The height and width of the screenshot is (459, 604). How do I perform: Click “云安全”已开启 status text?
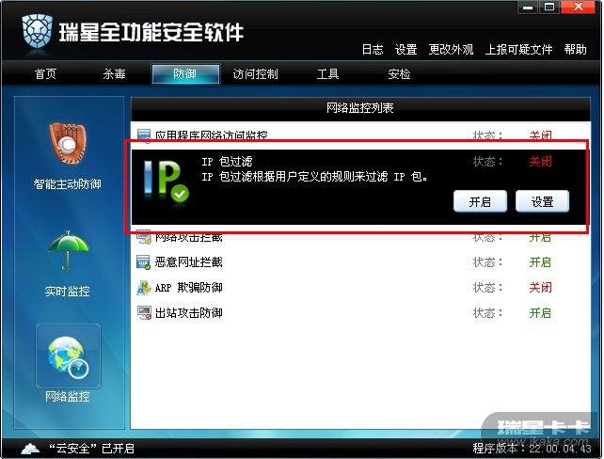click(x=91, y=449)
